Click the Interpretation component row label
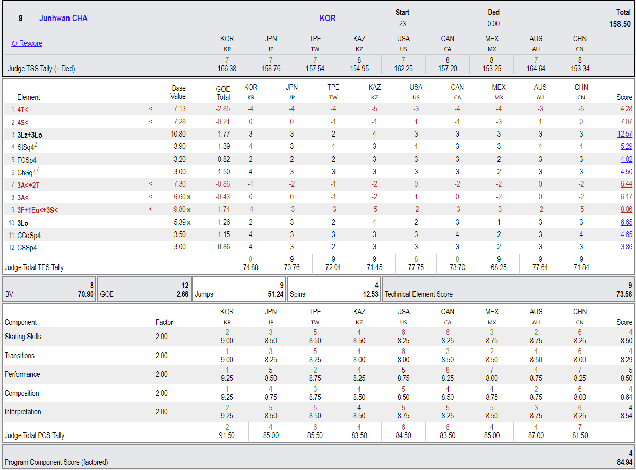The width and height of the screenshot is (636, 470). [x=23, y=412]
